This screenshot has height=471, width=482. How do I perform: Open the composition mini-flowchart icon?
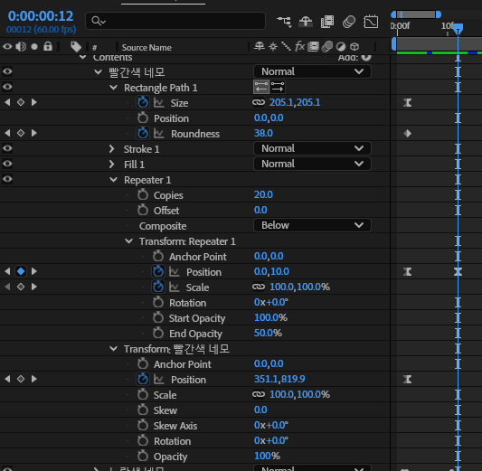[284, 22]
